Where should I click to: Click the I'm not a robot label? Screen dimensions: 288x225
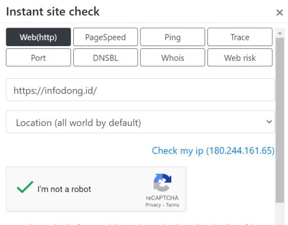(64, 189)
